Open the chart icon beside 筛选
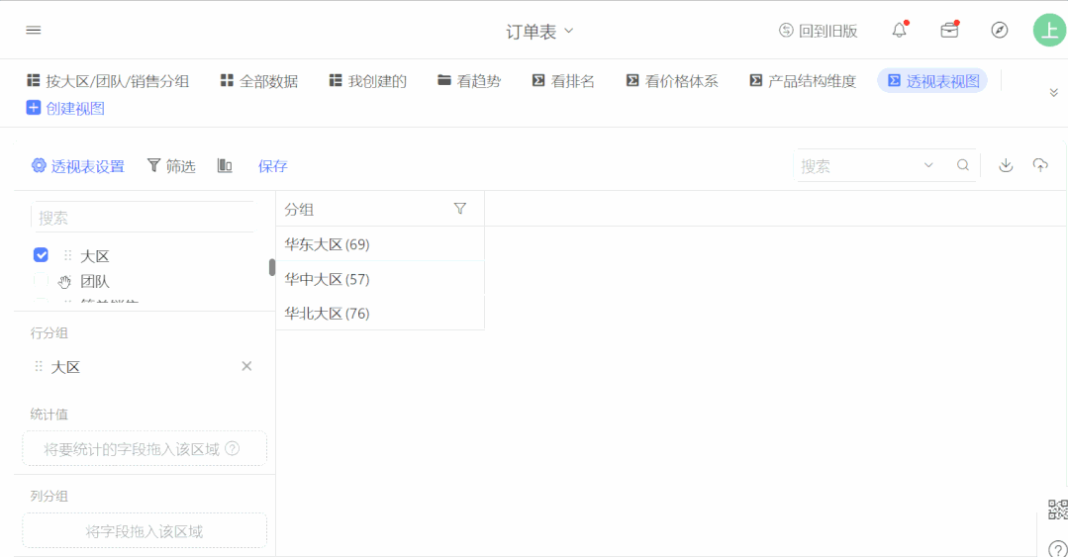 pos(225,165)
